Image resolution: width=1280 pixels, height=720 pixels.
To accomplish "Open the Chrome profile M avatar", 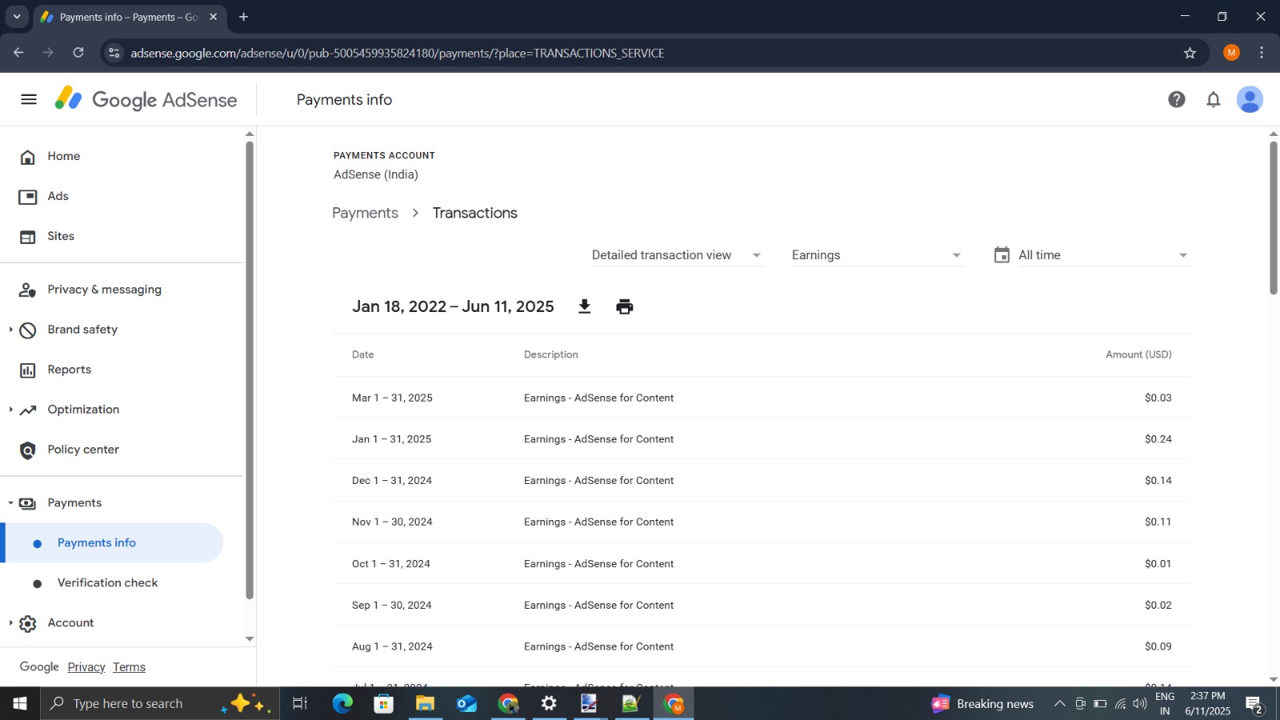I will click(x=1231, y=53).
